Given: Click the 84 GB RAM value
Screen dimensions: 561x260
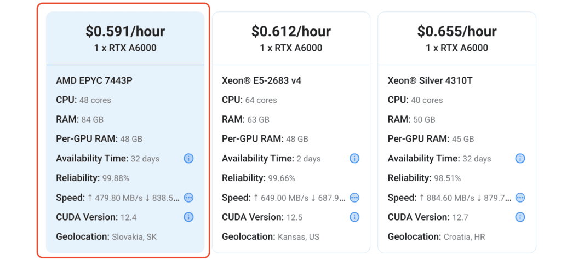Looking at the screenshot, I should (x=92, y=120).
